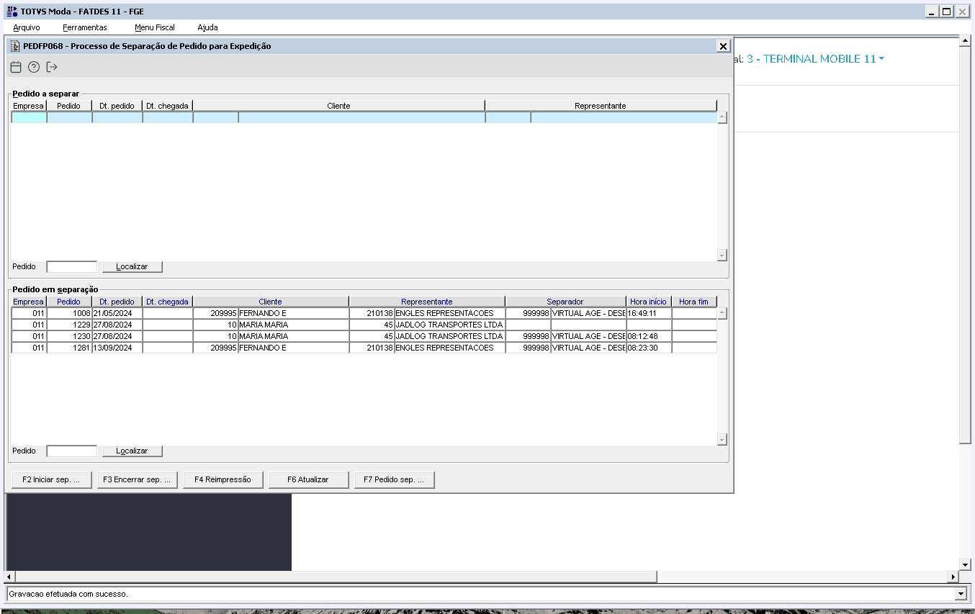
Task: Click date 13/09/2024 cell
Action: pyautogui.click(x=117, y=348)
